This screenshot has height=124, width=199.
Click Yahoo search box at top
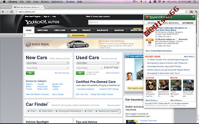tap(116, 22)
